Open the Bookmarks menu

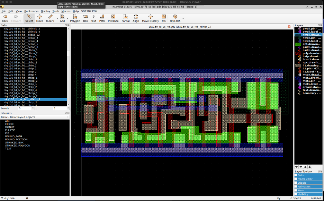(x=31, y=11)
